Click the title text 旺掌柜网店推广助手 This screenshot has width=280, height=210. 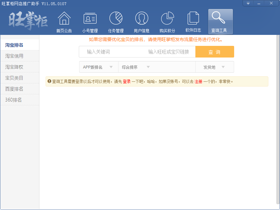click(20, 4)
